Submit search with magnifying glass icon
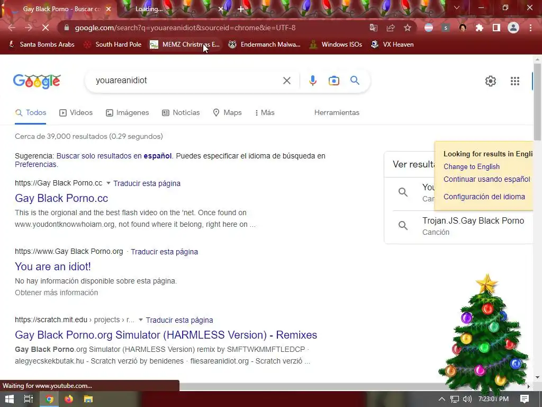Screen dimensions: 542x407 point(355,81)
